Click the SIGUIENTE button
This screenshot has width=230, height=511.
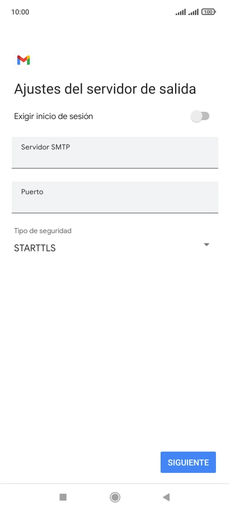188,462
